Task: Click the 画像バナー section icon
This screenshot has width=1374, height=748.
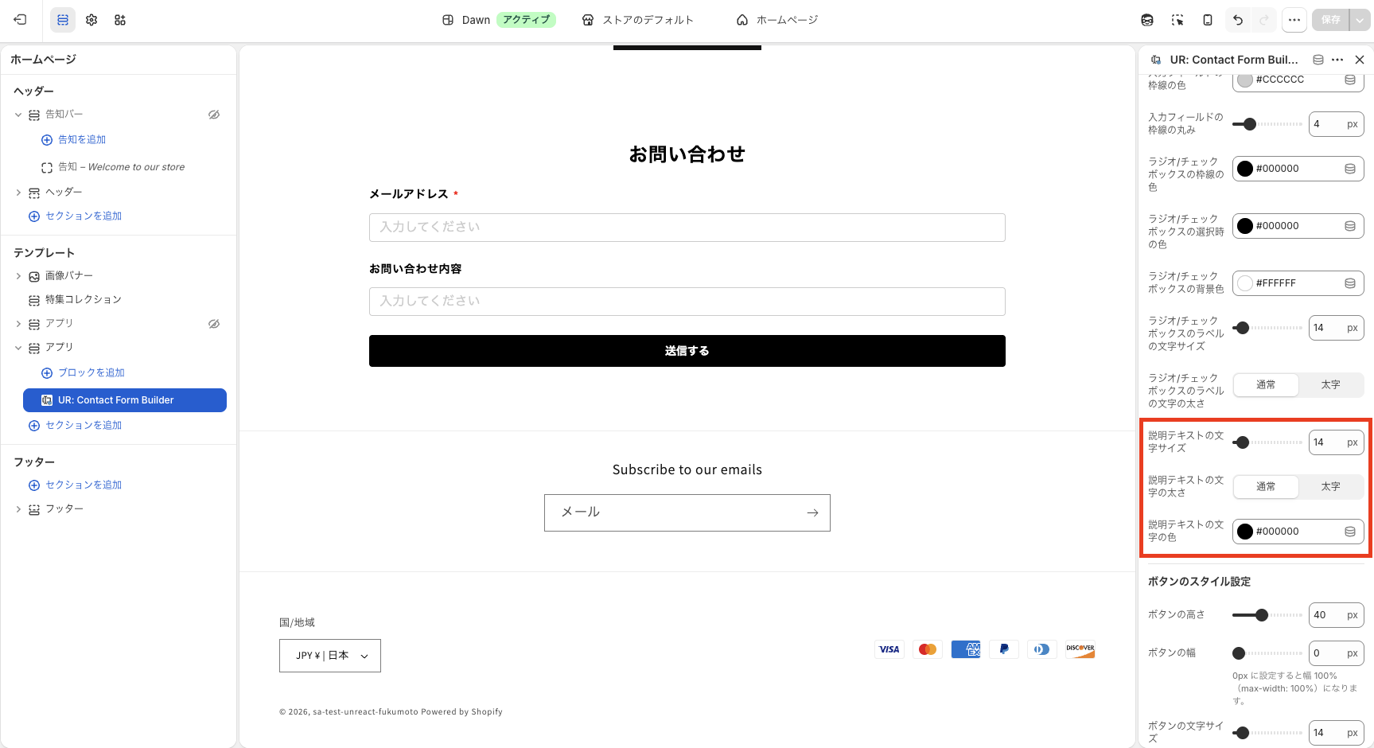Action: [34, 276]
